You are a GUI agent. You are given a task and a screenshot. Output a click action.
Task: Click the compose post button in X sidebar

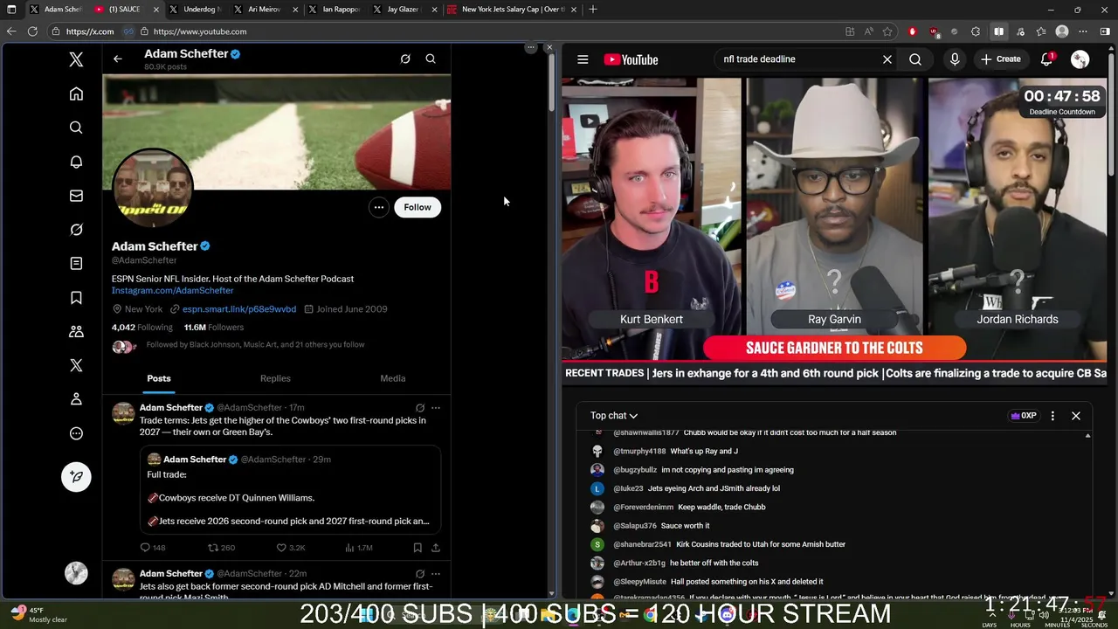(x=76, y=476)
